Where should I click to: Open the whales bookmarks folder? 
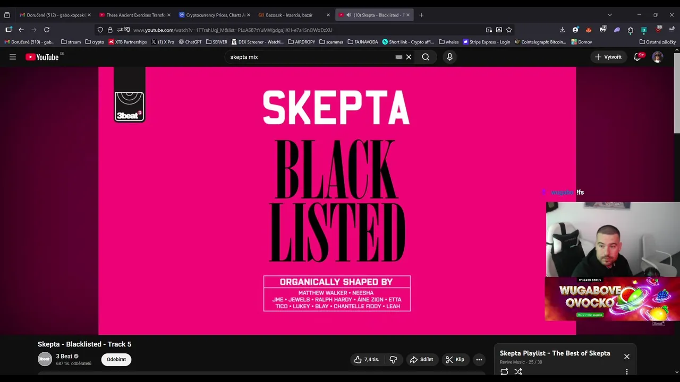click(449, 42)
